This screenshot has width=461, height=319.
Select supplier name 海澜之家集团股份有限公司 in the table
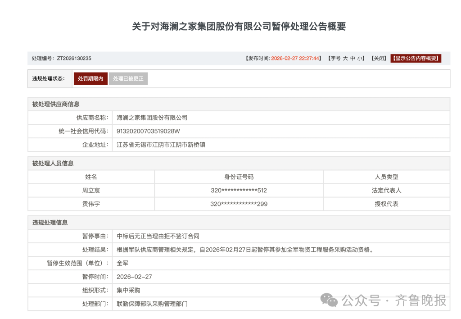click(x=152, y=118)
